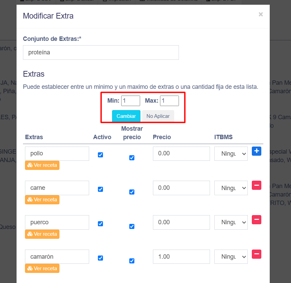
Task: Open ITBMS dropdown for carne
Action: (231, 188)
